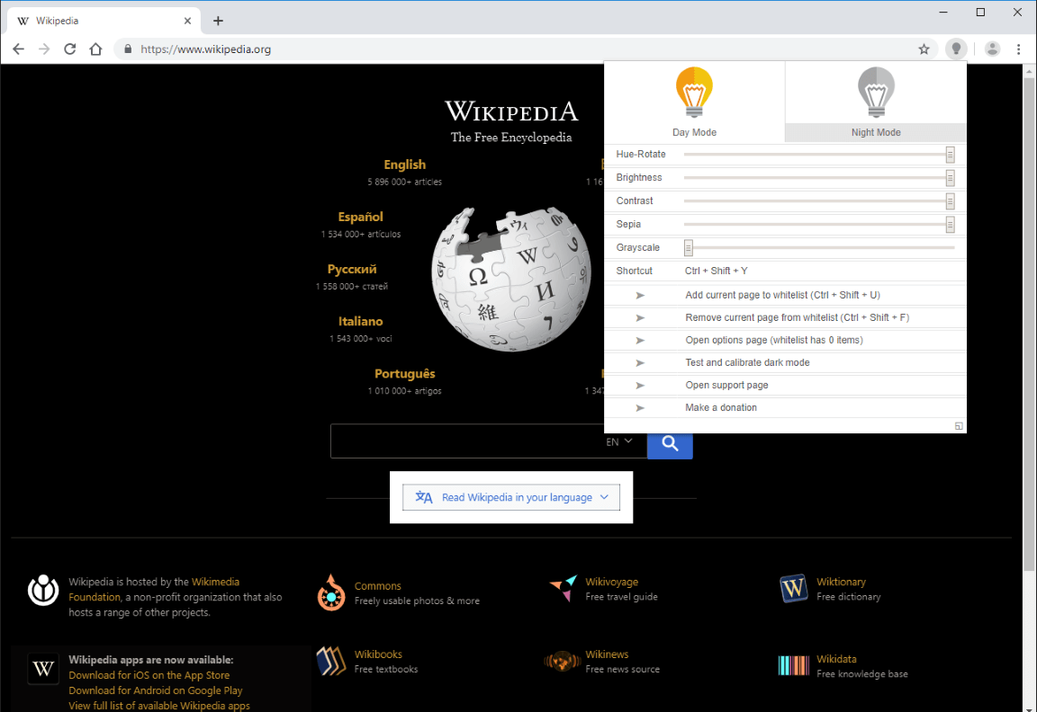The image size is (1037, 712).
Task: Open the Commons project link
Action: pyautogui.click(x=378, y=586)
